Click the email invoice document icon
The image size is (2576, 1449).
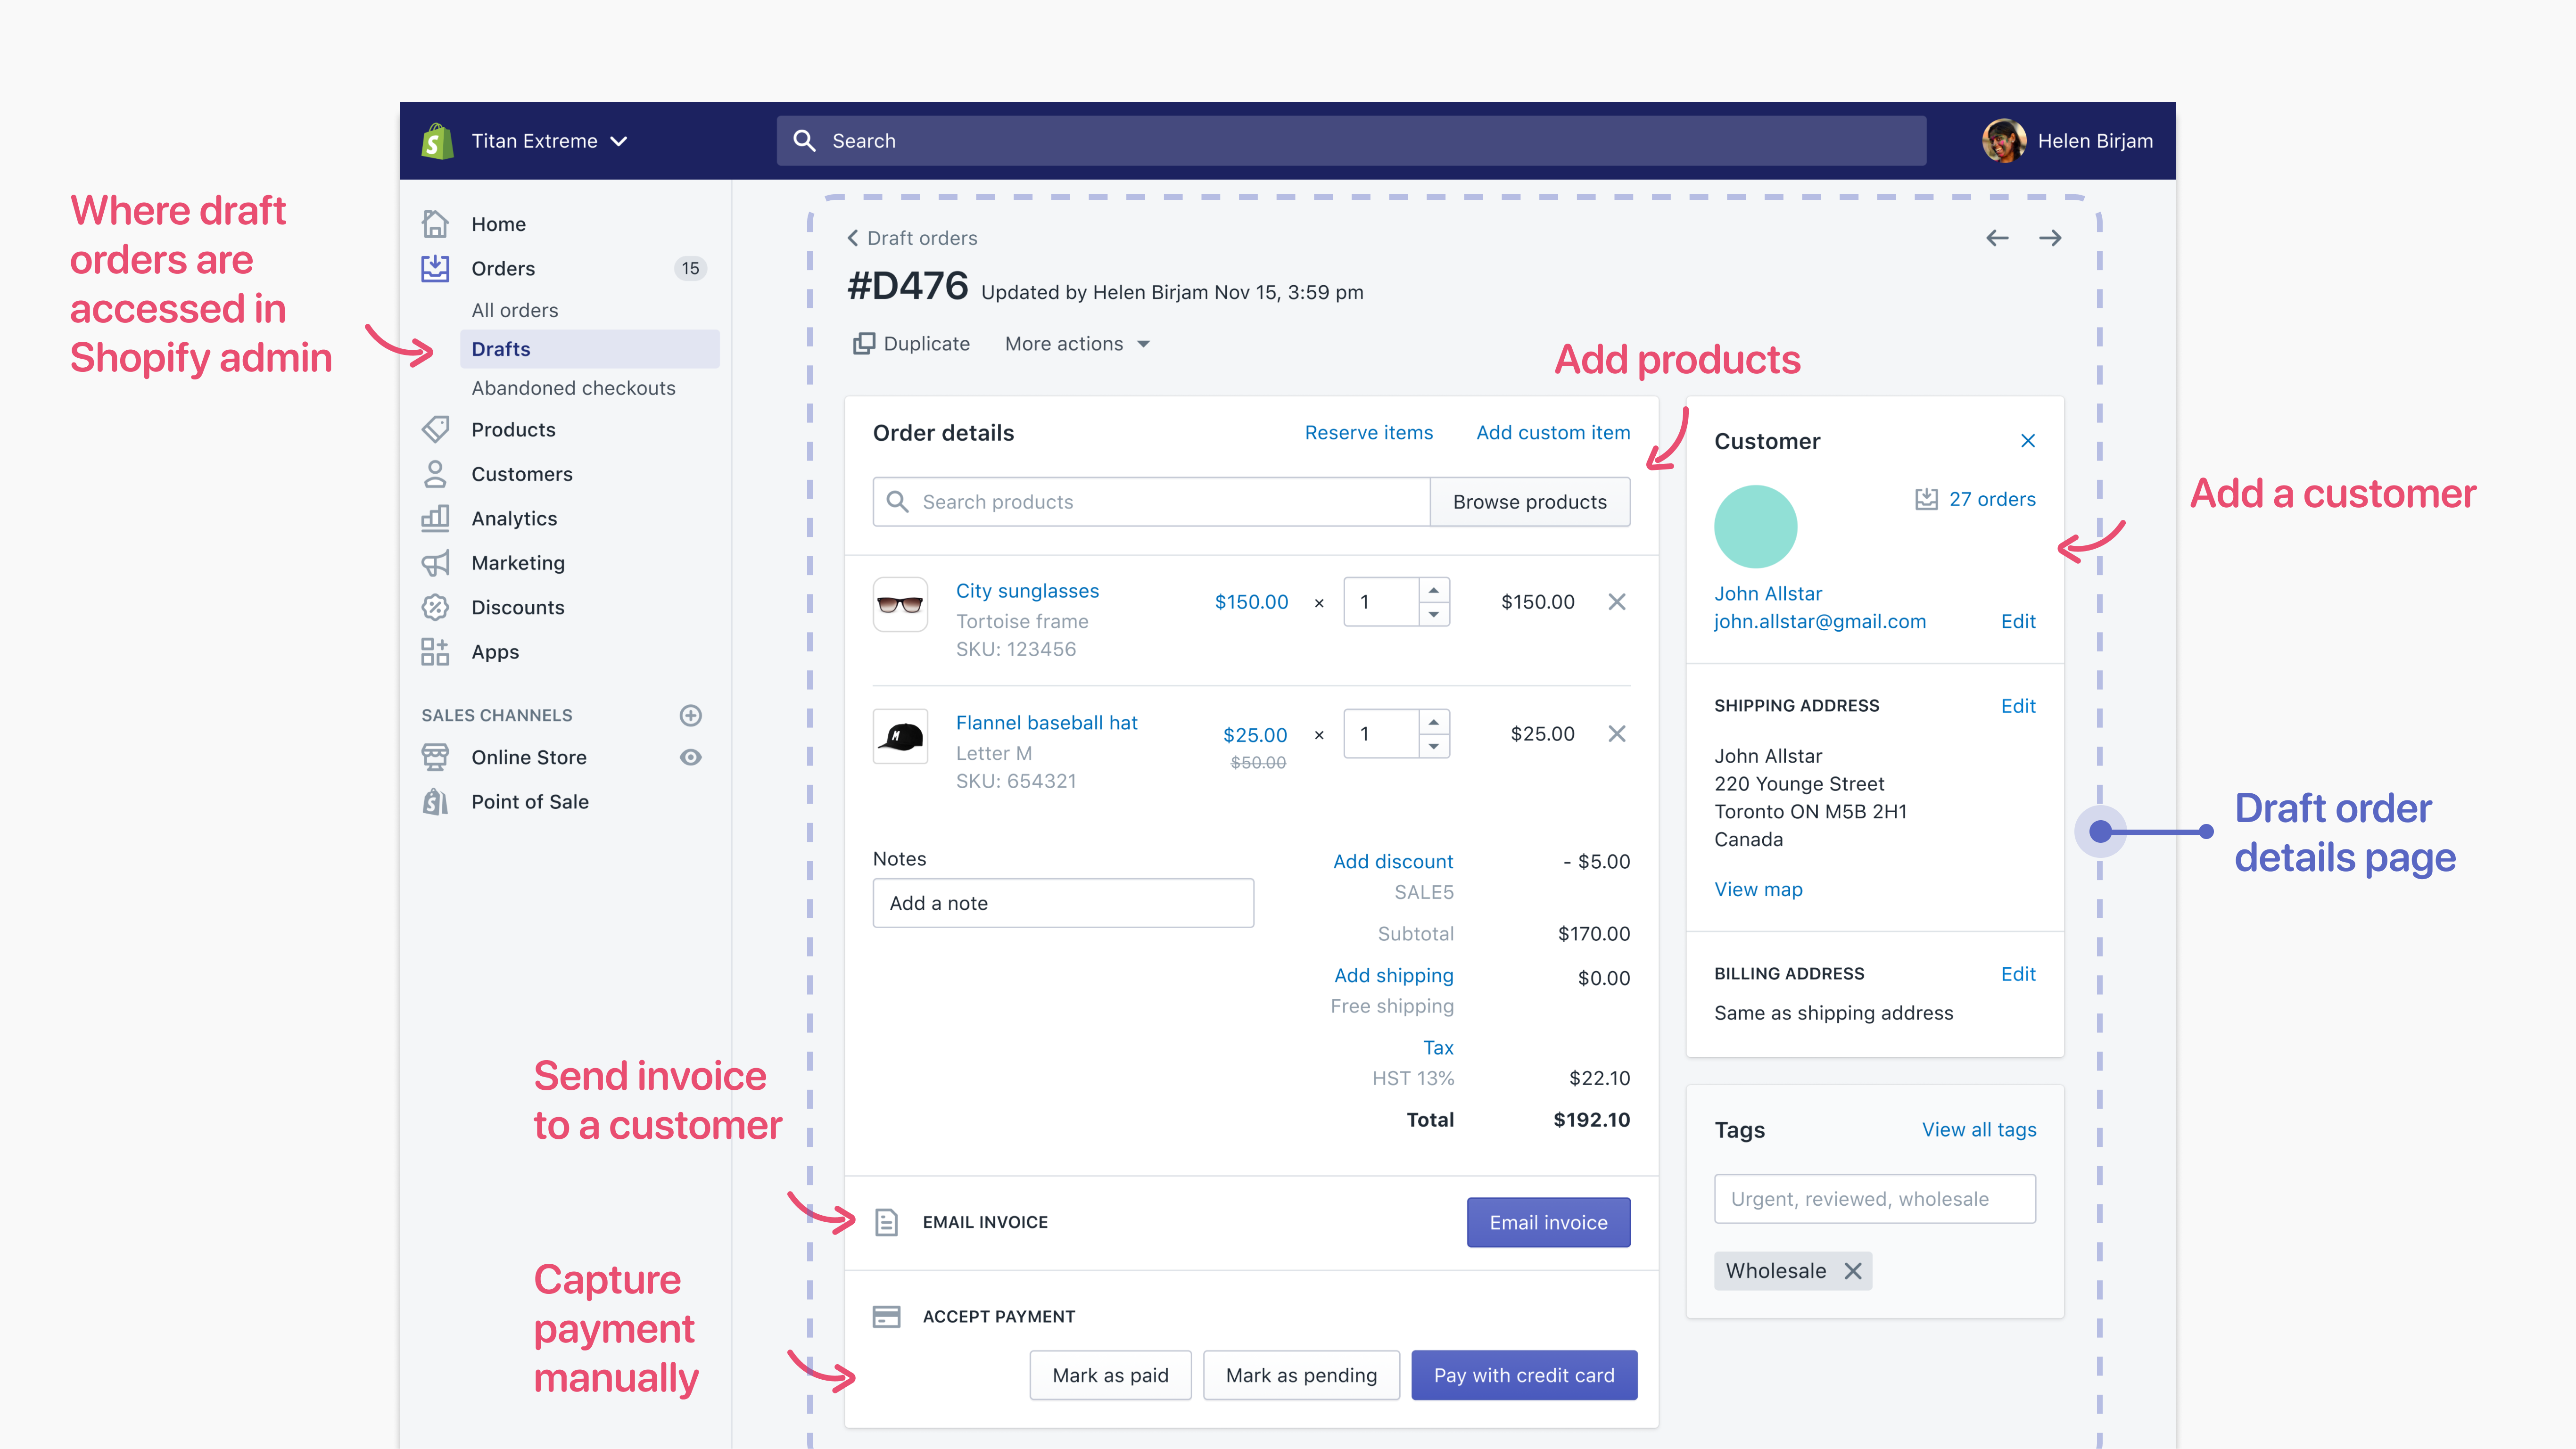click(886, 1222)
